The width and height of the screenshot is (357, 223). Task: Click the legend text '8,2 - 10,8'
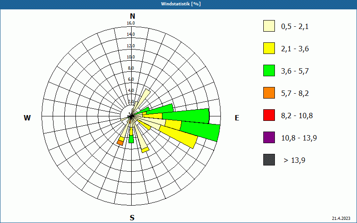pyautogui.click(x=297, y=116)
